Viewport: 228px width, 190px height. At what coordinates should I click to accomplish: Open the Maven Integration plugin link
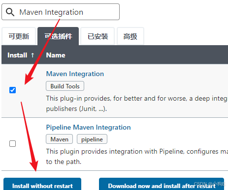pos(75,74)
